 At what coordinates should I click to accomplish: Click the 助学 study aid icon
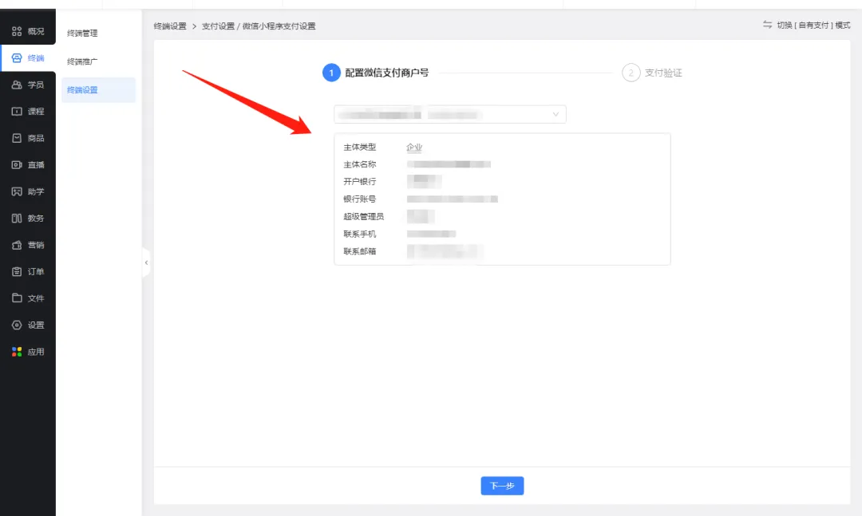coord(17,191)
